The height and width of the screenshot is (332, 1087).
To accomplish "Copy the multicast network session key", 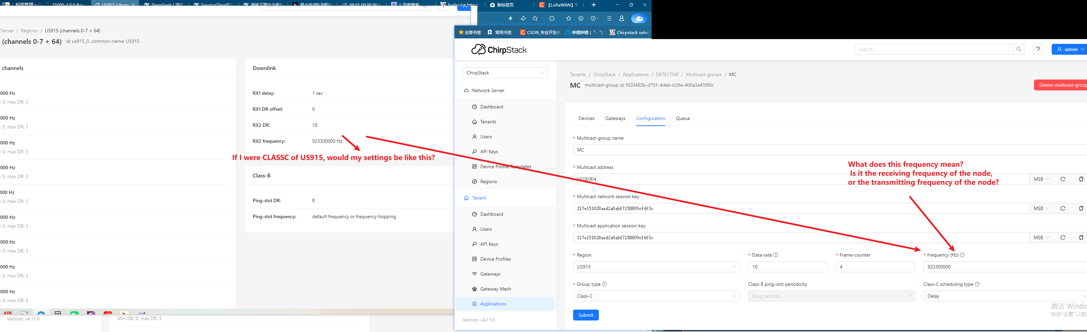I will point(1081,208).
